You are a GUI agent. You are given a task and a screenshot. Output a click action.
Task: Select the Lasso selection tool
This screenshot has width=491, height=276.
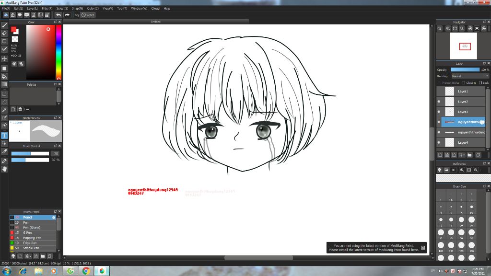pos(4,102)
